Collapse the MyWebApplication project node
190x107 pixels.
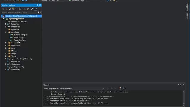3,19
